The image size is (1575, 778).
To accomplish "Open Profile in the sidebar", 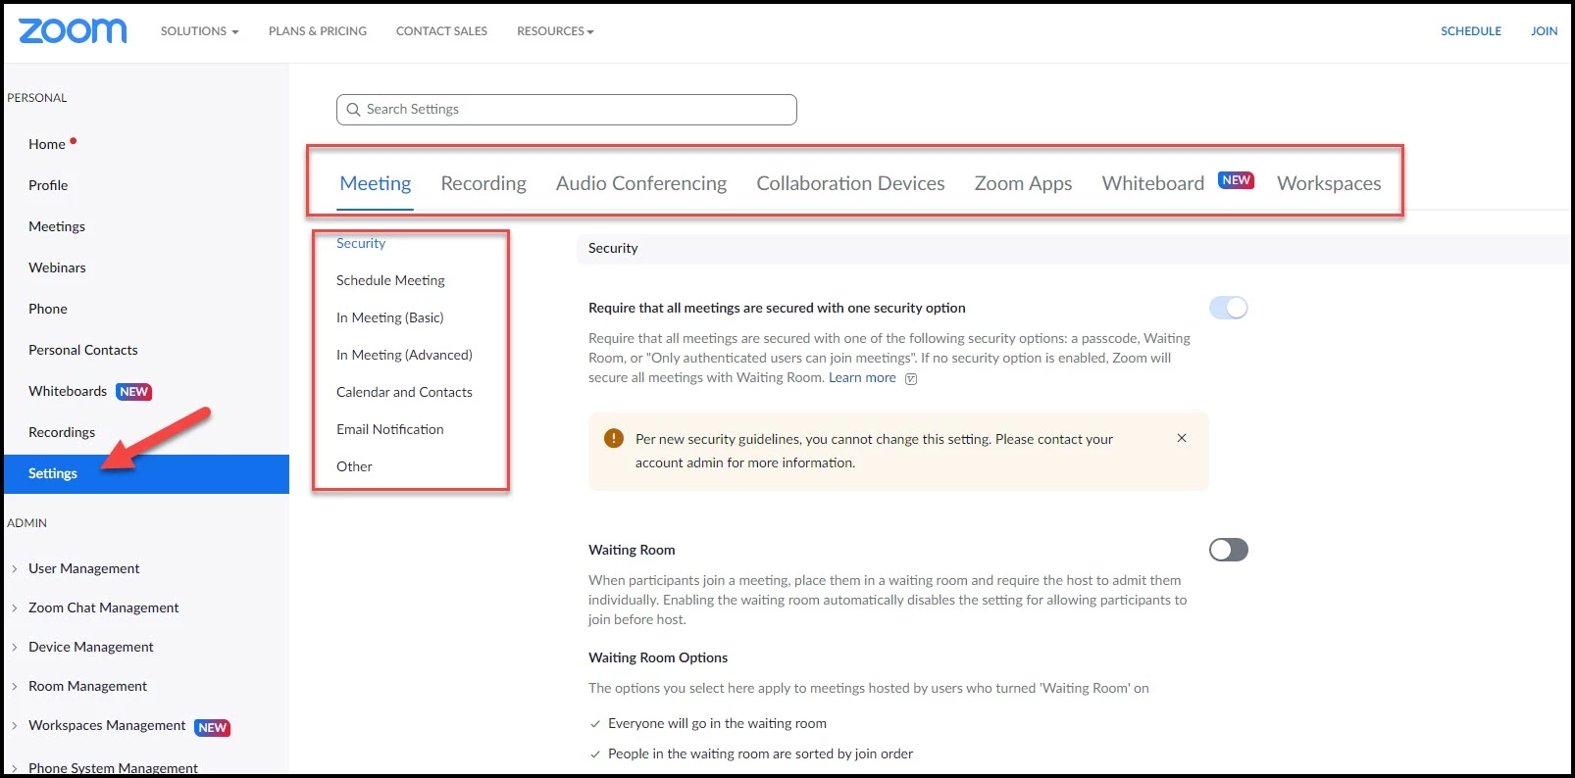I will 48,185.
